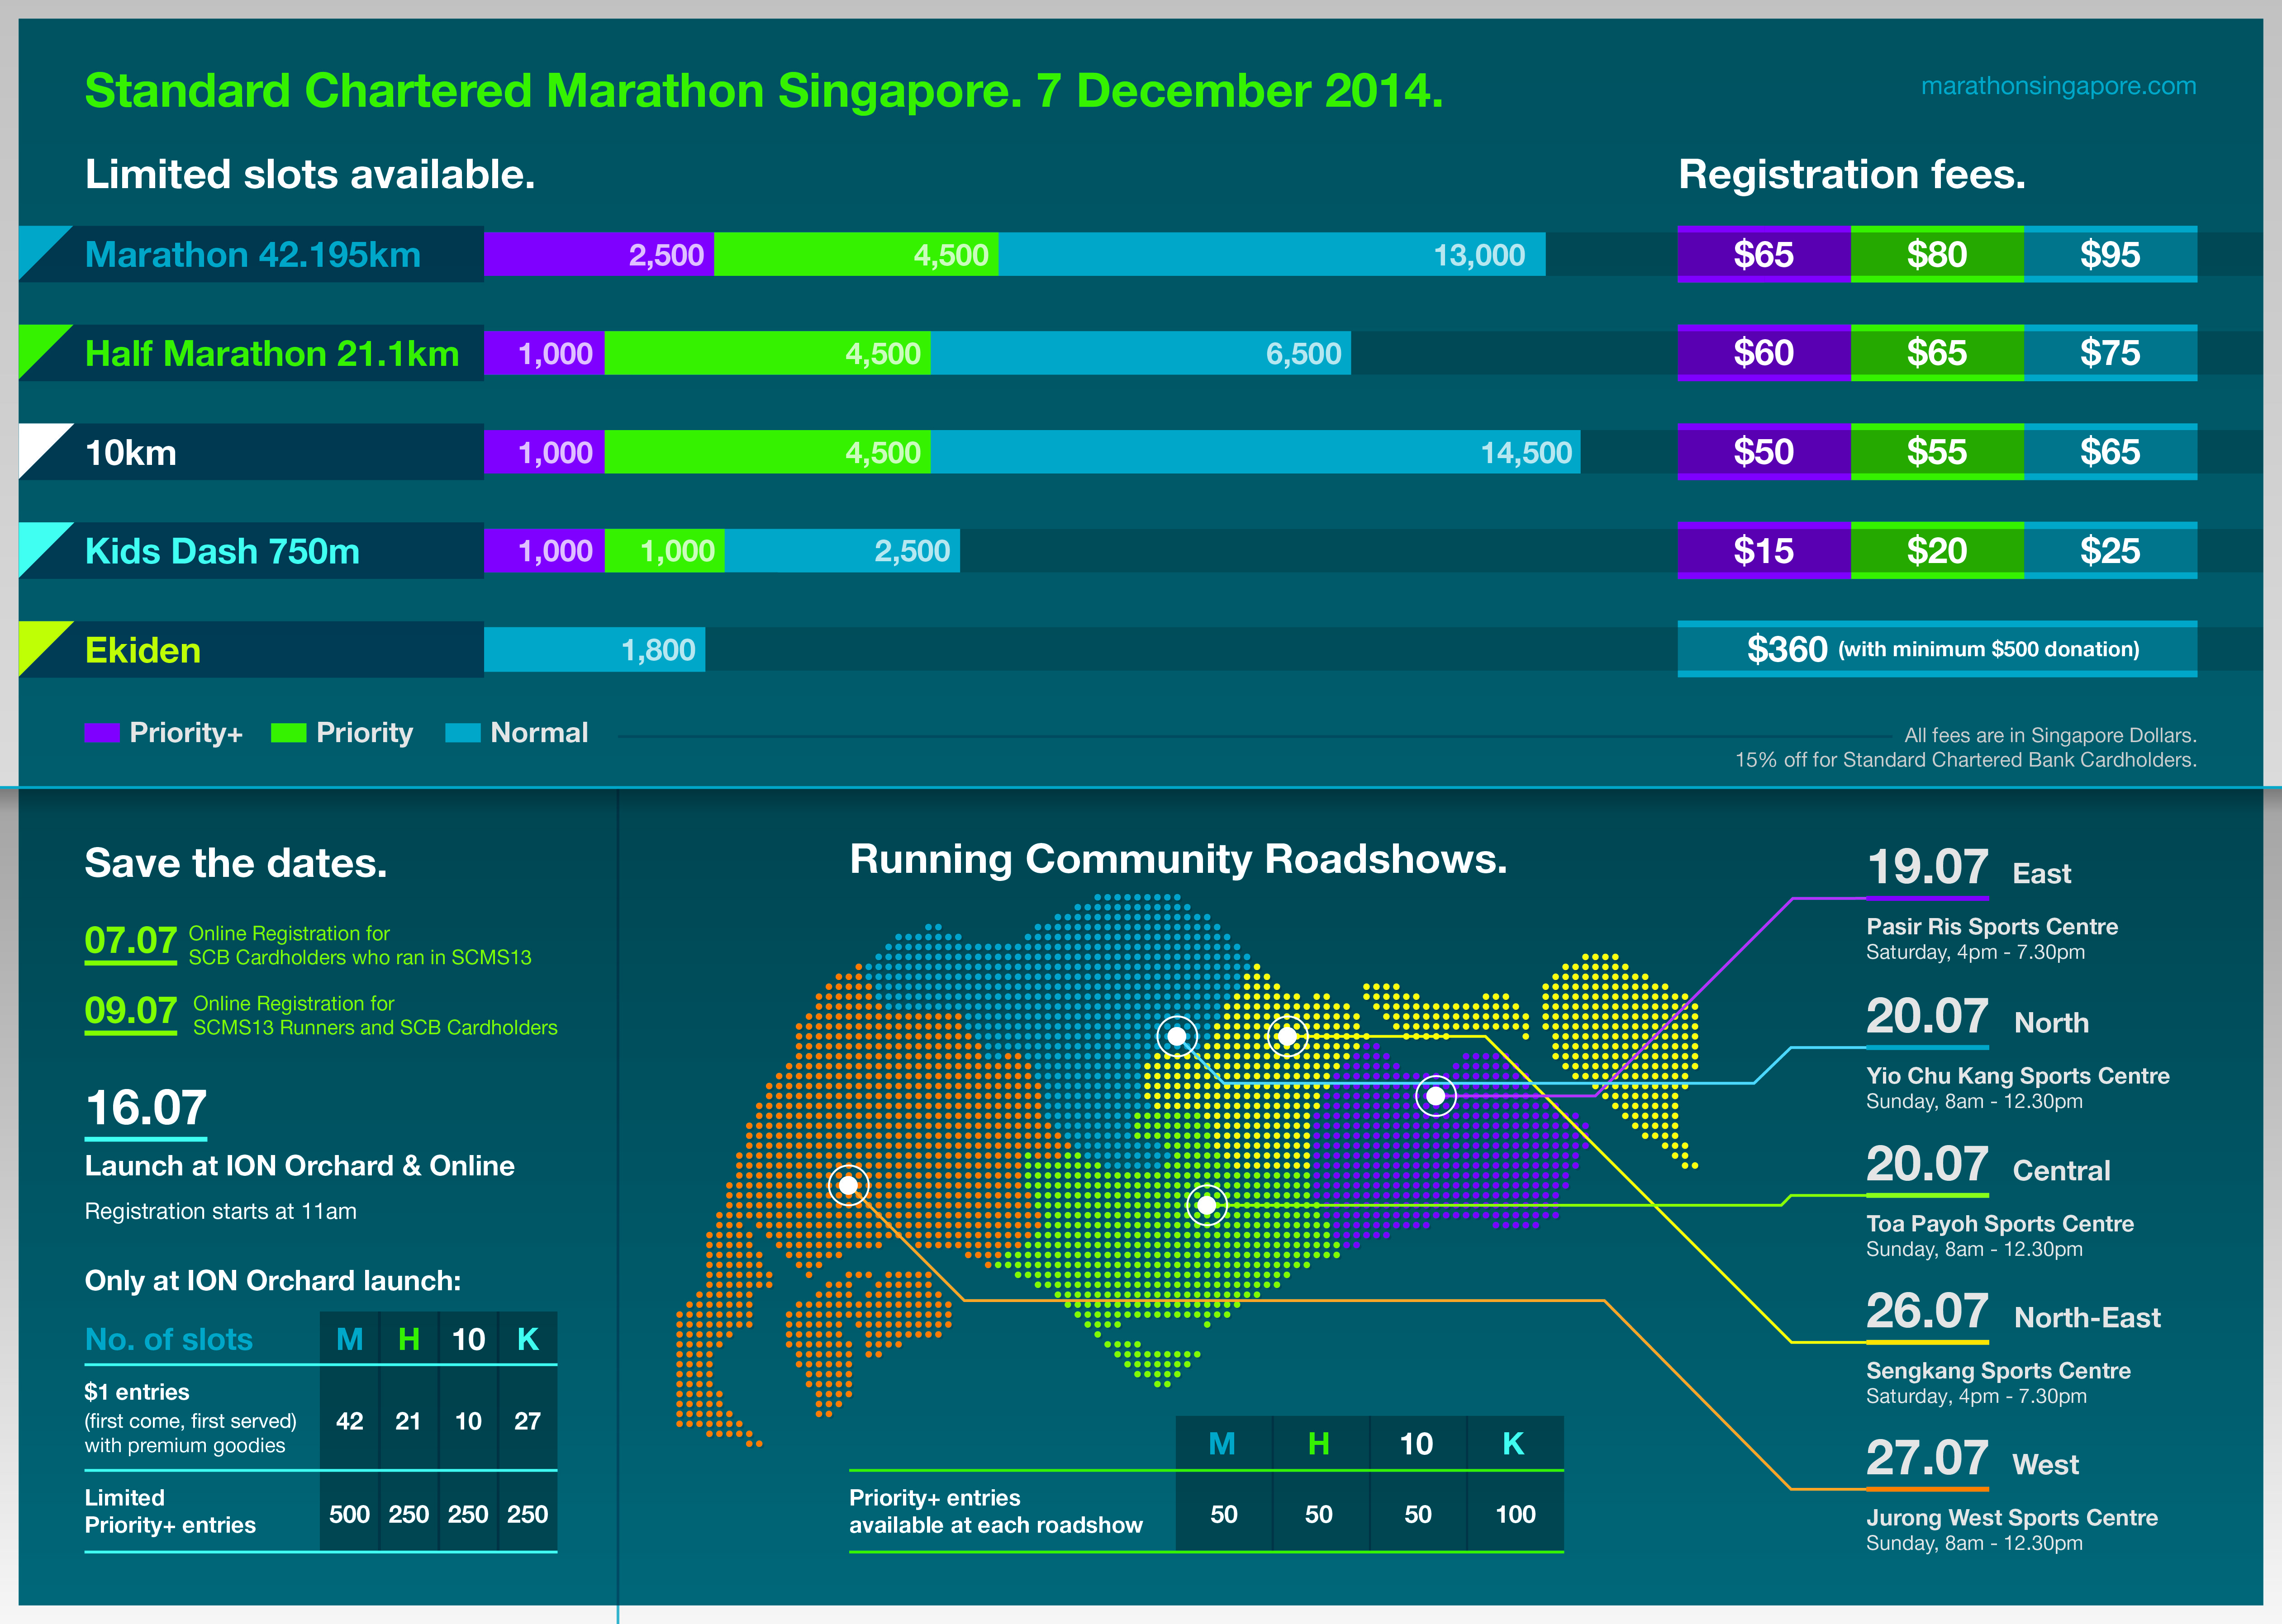Click the $360 Ekiden fee box
Screen dimensions: 2282x1624
coord(1937,649)
